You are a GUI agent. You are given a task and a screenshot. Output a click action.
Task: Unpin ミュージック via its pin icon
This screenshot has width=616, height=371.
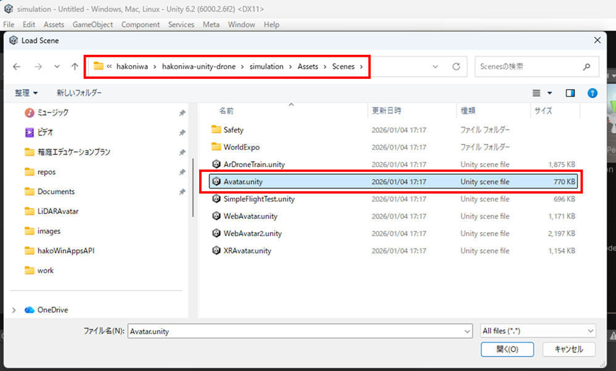(182, 113)
